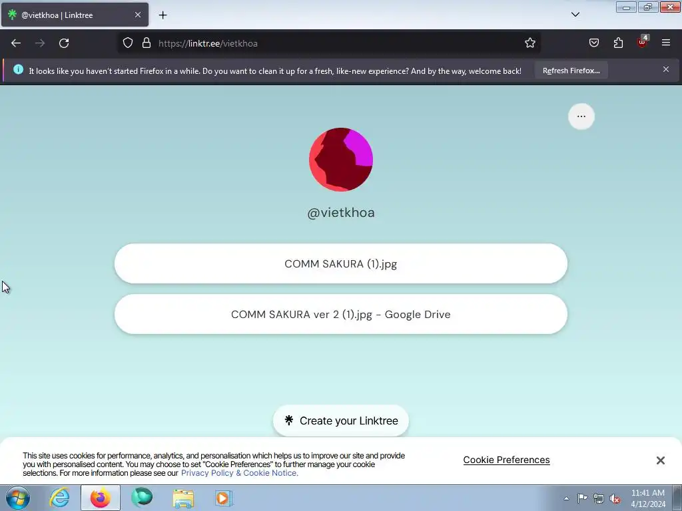Screen dimensions: 682x511
Task: Launch Windows Media Player from taskbar
Action: coord(224,498)
